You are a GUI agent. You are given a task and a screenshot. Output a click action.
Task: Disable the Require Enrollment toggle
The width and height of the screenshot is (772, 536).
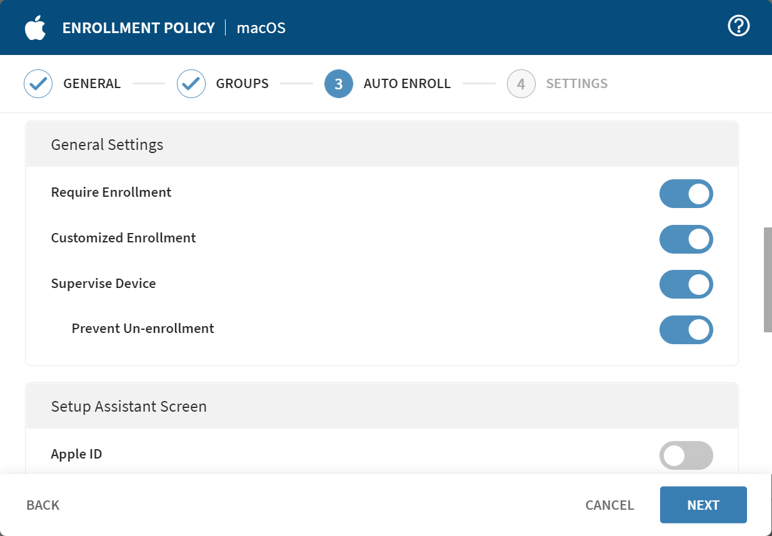pos(686,194)
